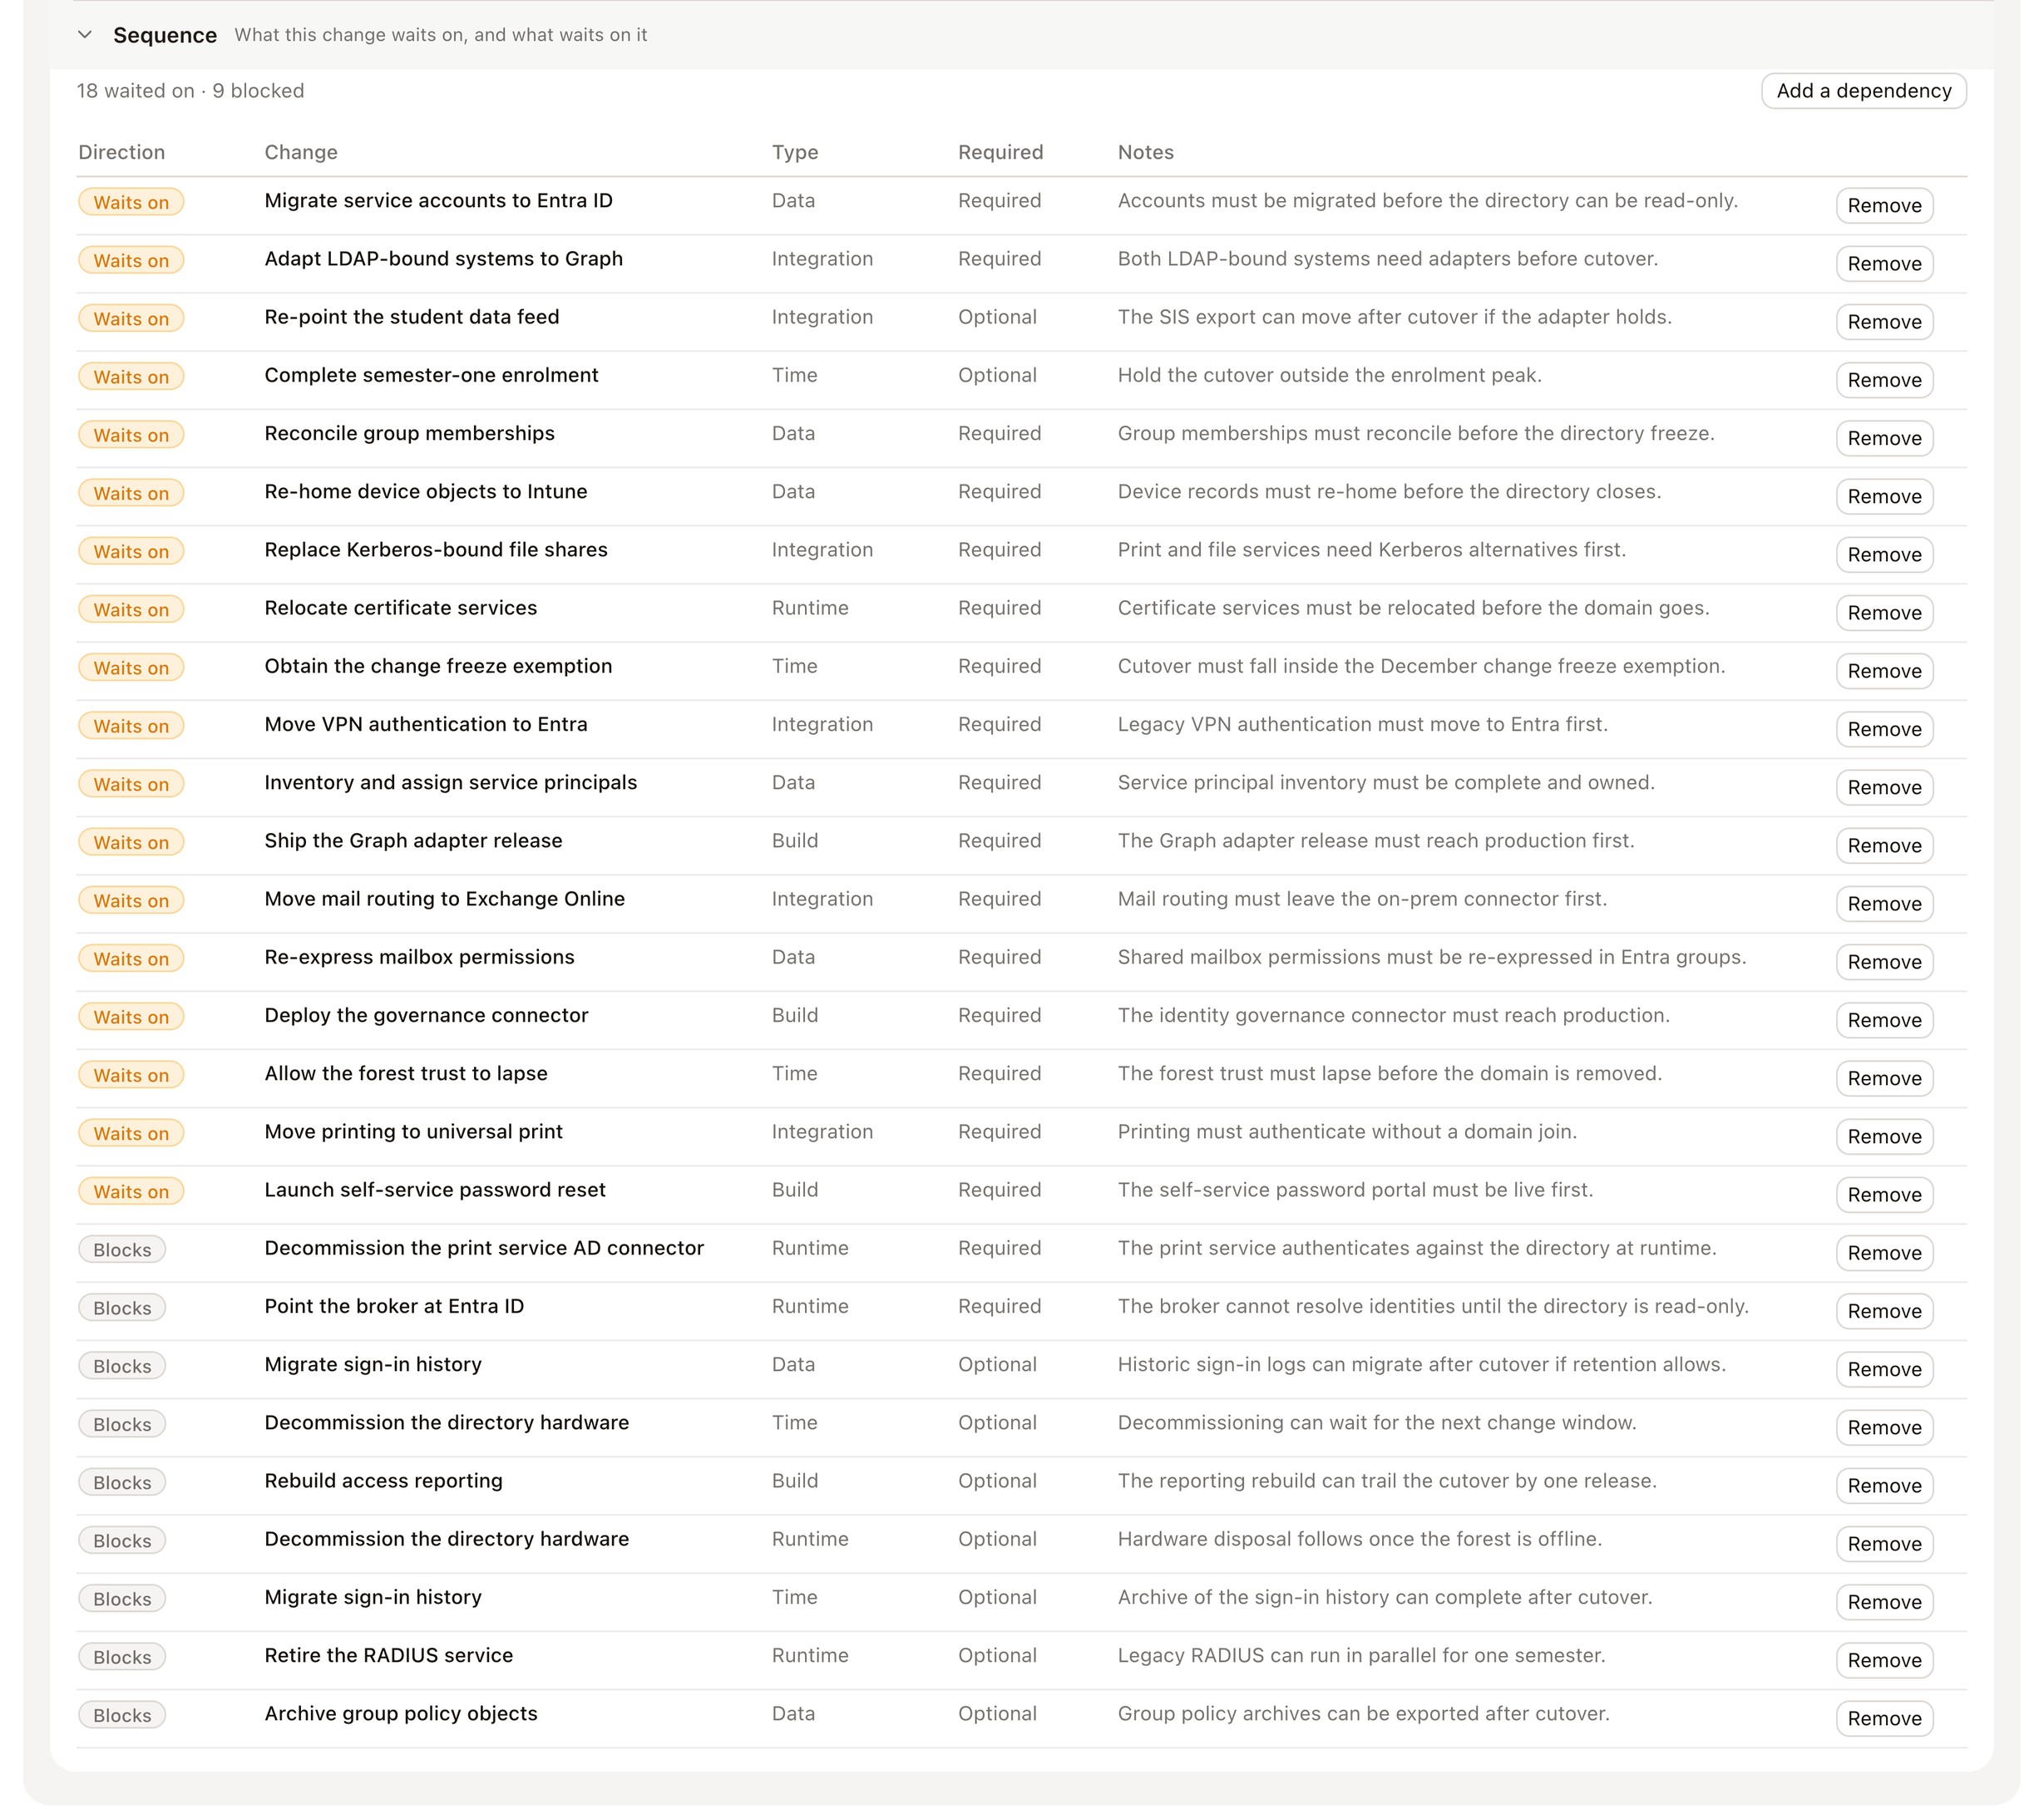The width and height of the screenshot is (2044, 1809).
Task: Click the Change column header
Action: point(301,152)
